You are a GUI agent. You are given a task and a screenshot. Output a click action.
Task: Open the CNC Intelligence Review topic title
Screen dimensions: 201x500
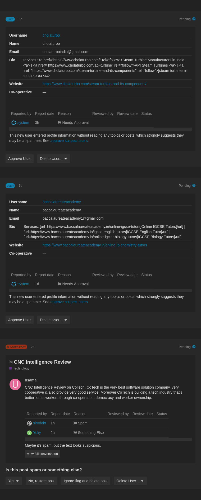click(x=42, y=362)
